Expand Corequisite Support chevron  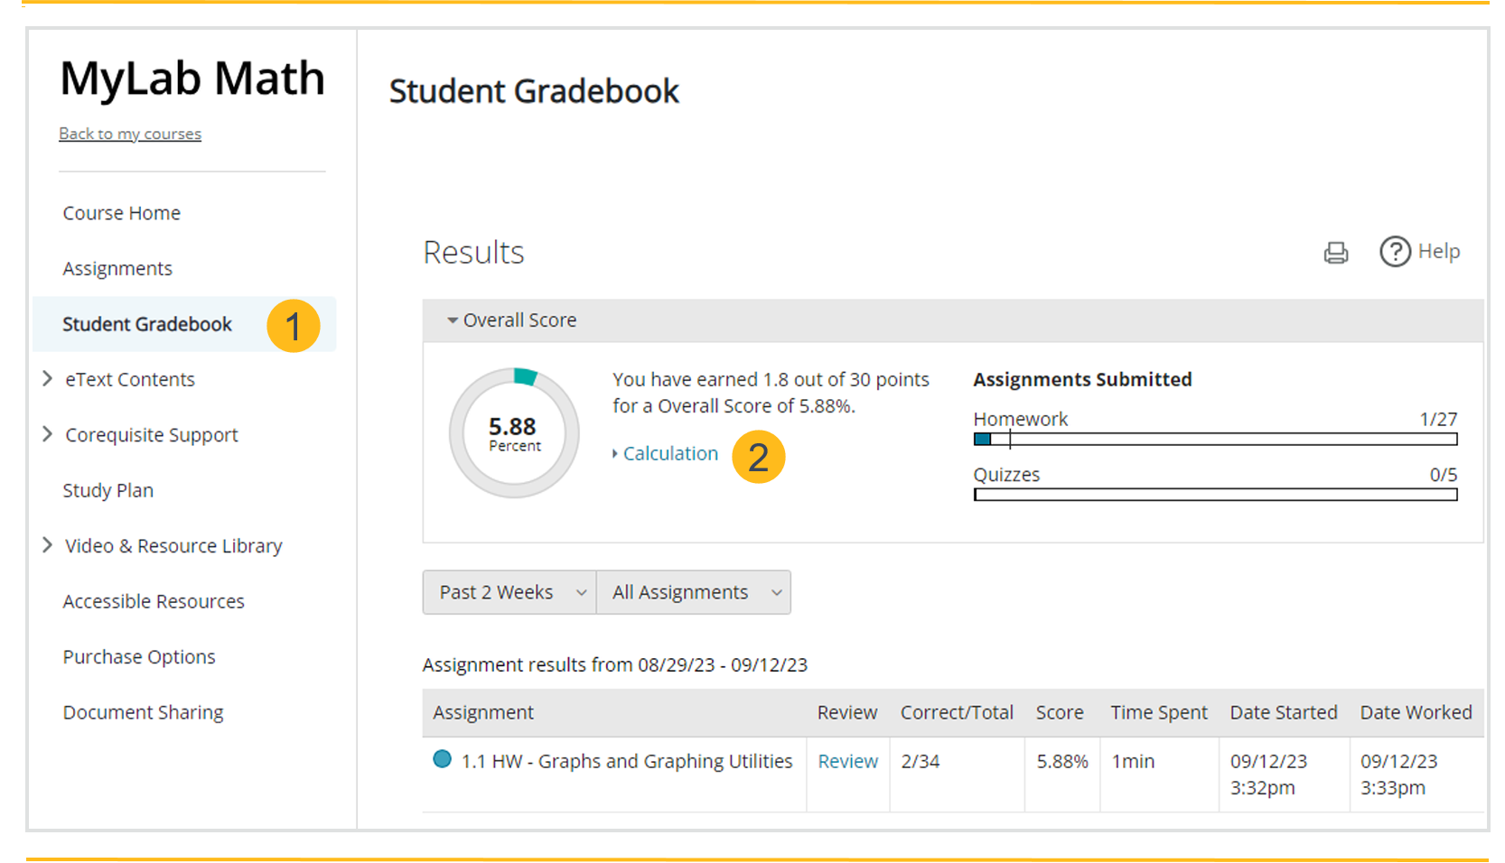pyautogui.click(x=48, y=434)
